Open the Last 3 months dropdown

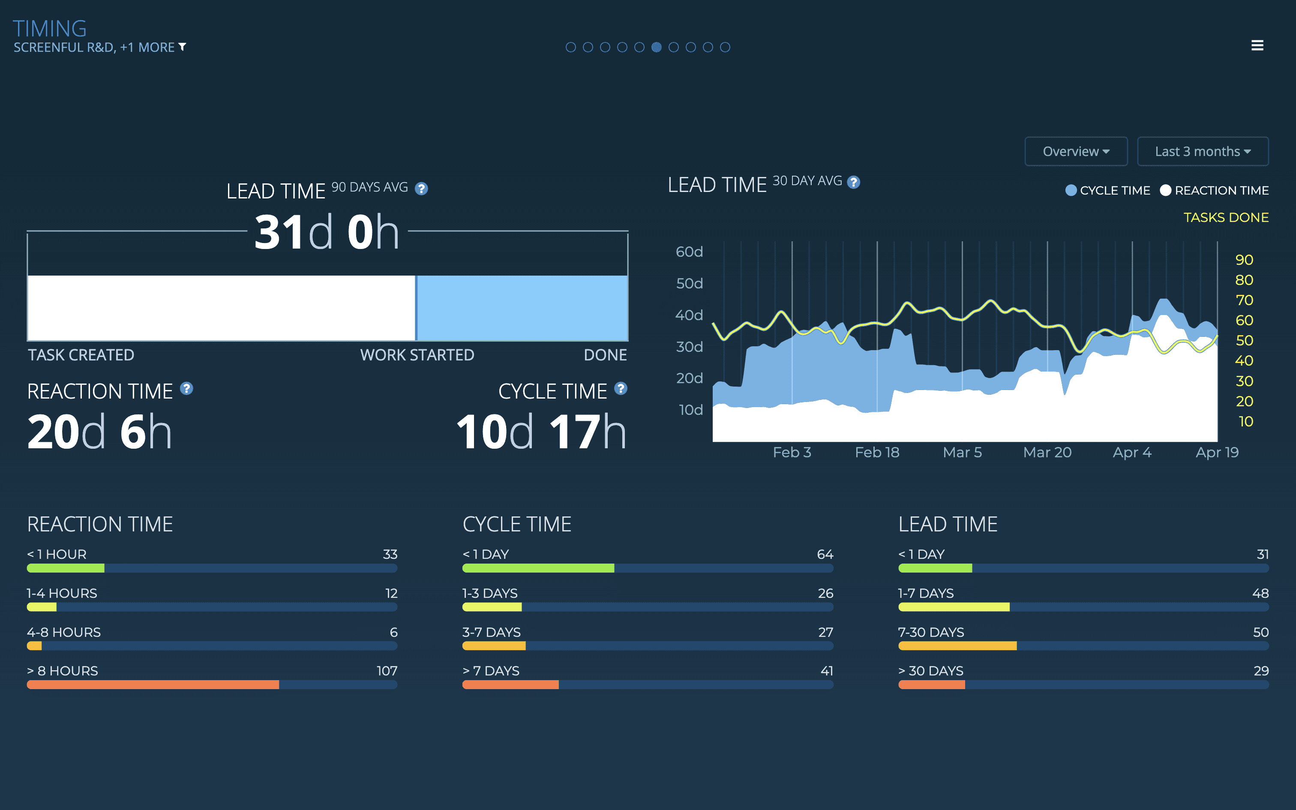[x=1203, y=152]
